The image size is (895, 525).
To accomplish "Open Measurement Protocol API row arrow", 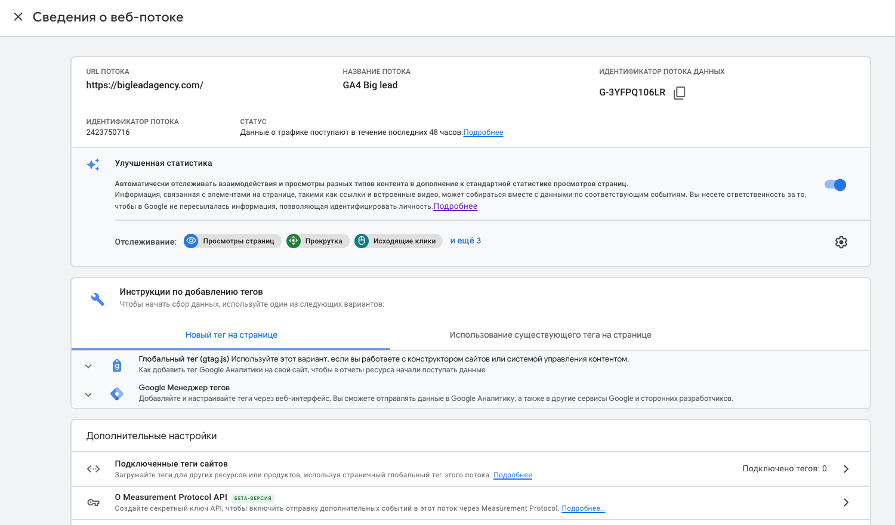I will (845, 502).
